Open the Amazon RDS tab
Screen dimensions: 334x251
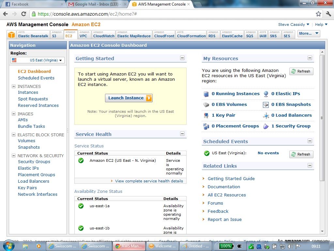pos(213,34)
